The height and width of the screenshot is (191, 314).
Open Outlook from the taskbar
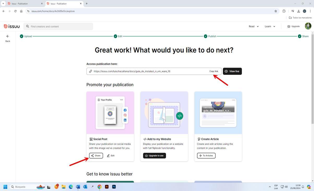point(85,187)
